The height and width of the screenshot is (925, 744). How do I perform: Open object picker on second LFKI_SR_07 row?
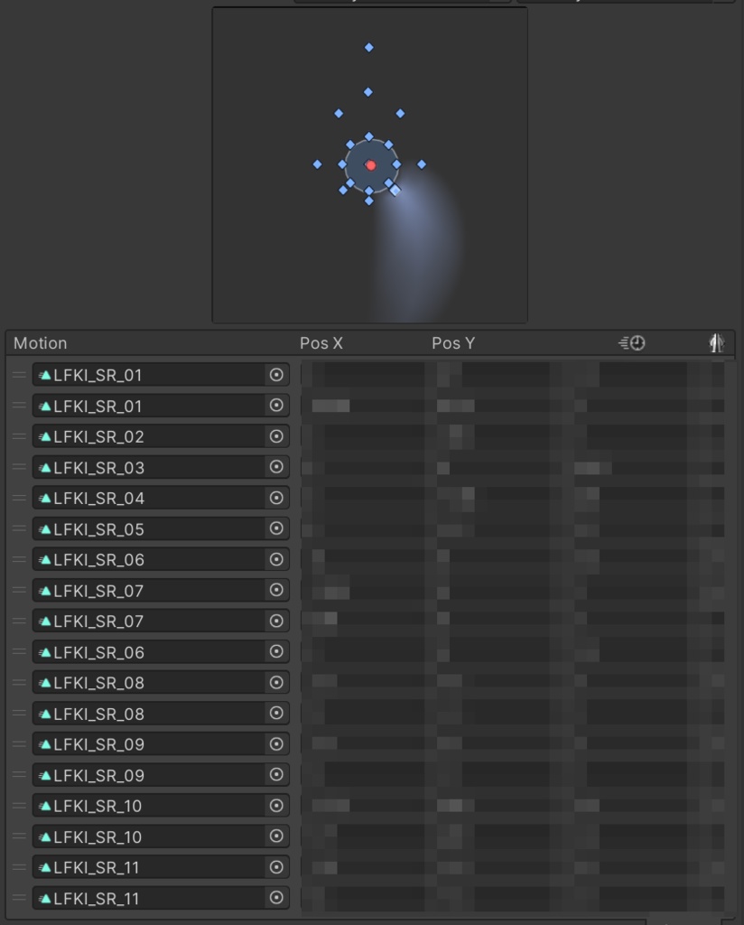276,621
